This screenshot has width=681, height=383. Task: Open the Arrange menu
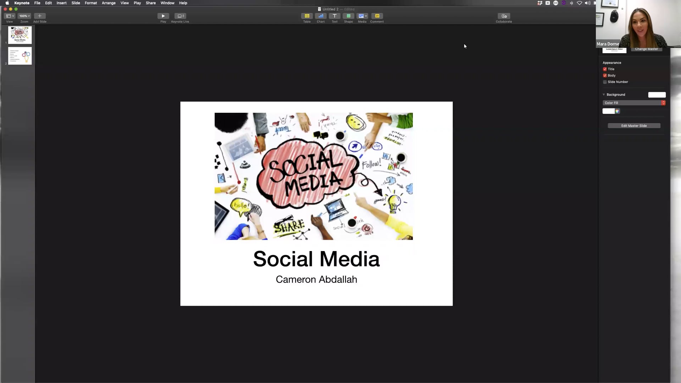point(109,3)
